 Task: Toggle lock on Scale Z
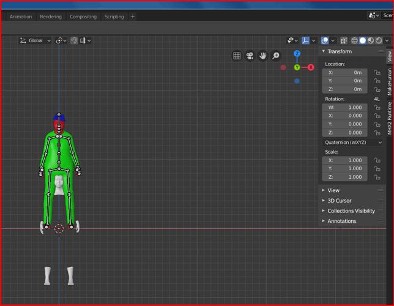click(377, 177)
